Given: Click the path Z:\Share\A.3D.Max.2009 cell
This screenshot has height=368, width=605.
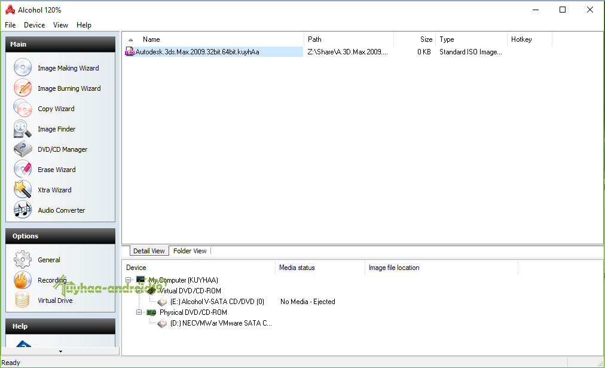Looking at the screenshot, I should click(348, 52).
